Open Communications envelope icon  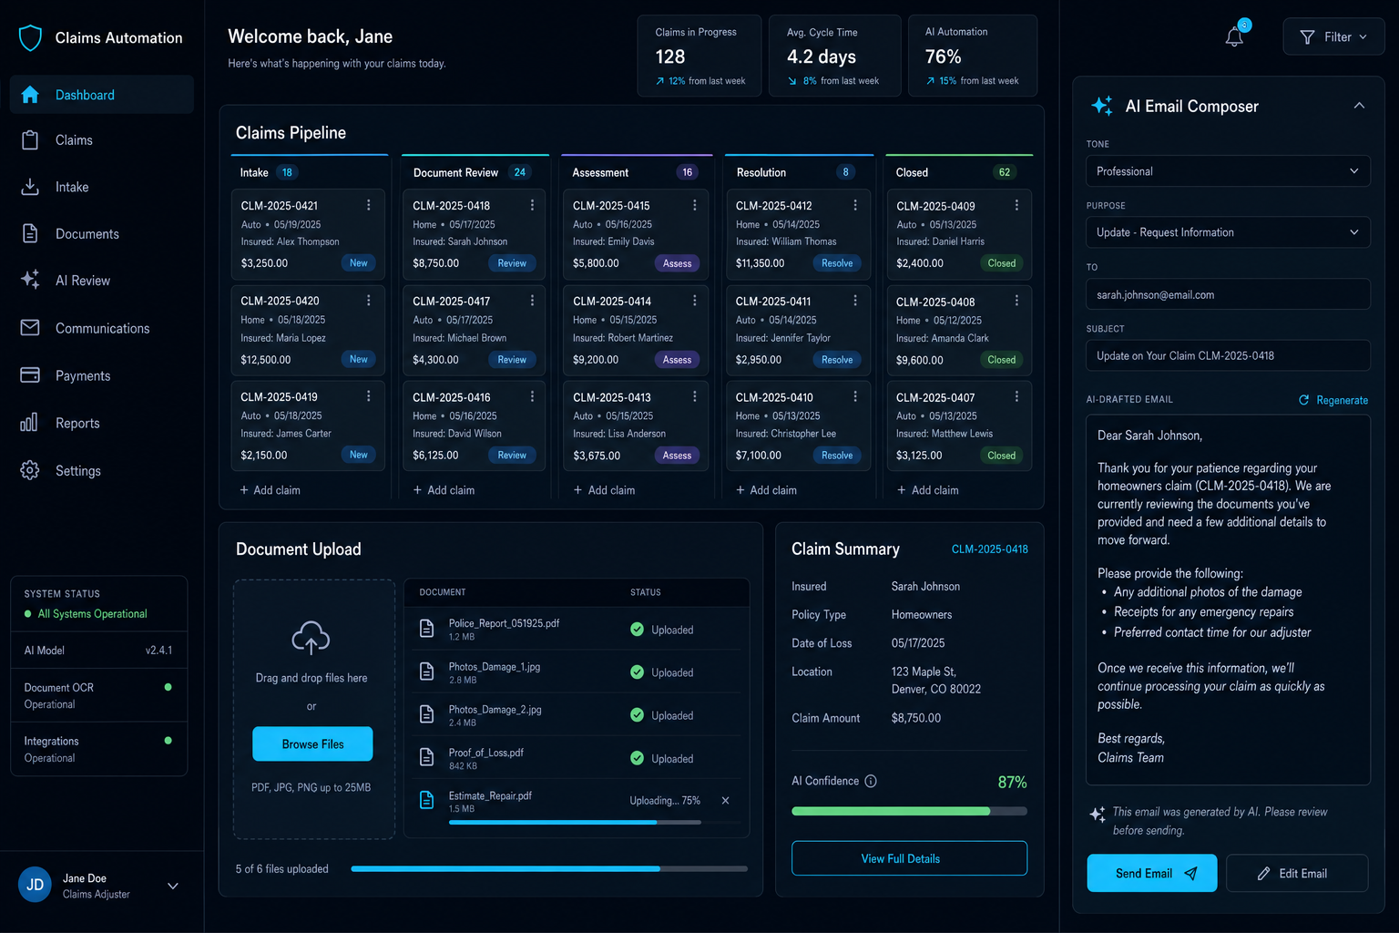pos(30,327)
